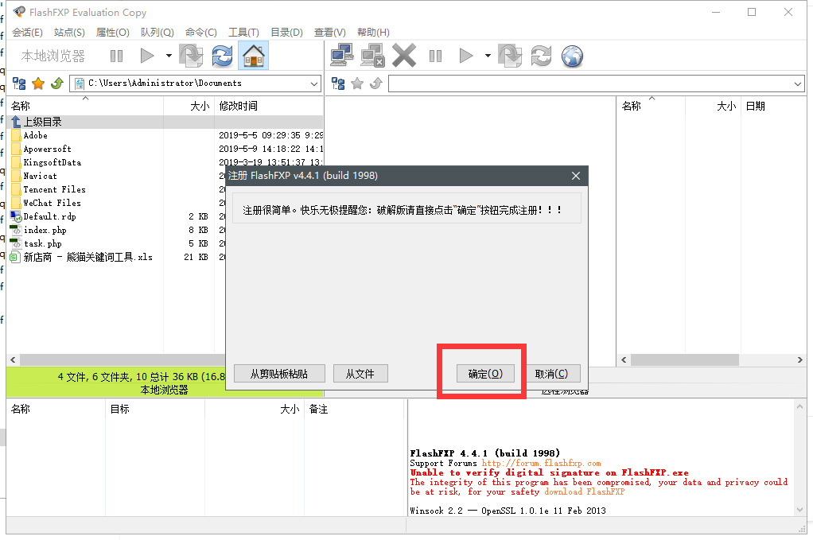Open the forum.flashfxp.com link
Image resolution: width=813 pixels, height=540 pixels.
541,463
